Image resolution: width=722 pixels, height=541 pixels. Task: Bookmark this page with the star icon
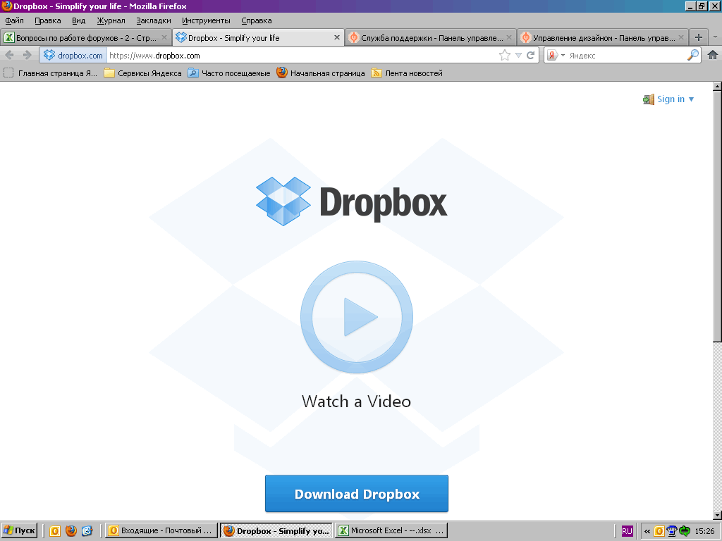pos(505,55)
